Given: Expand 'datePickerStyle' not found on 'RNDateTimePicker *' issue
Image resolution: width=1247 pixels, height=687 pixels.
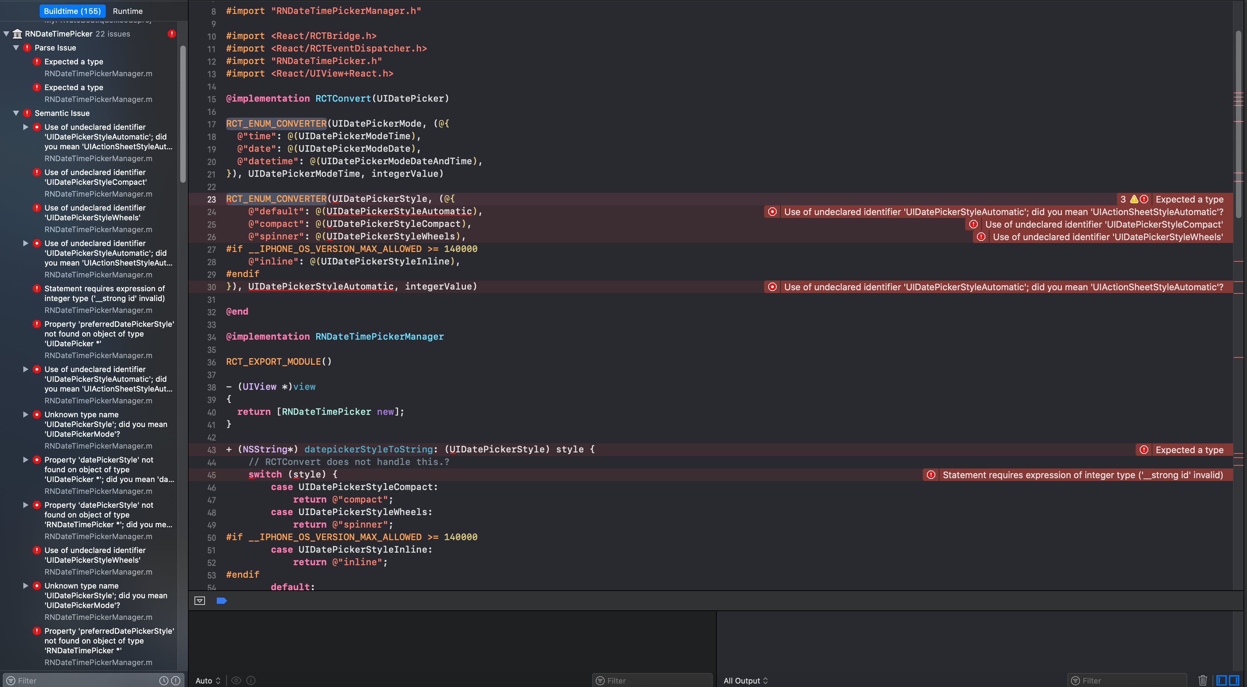Looking at the screenshot, I should [x=26, y=505].
